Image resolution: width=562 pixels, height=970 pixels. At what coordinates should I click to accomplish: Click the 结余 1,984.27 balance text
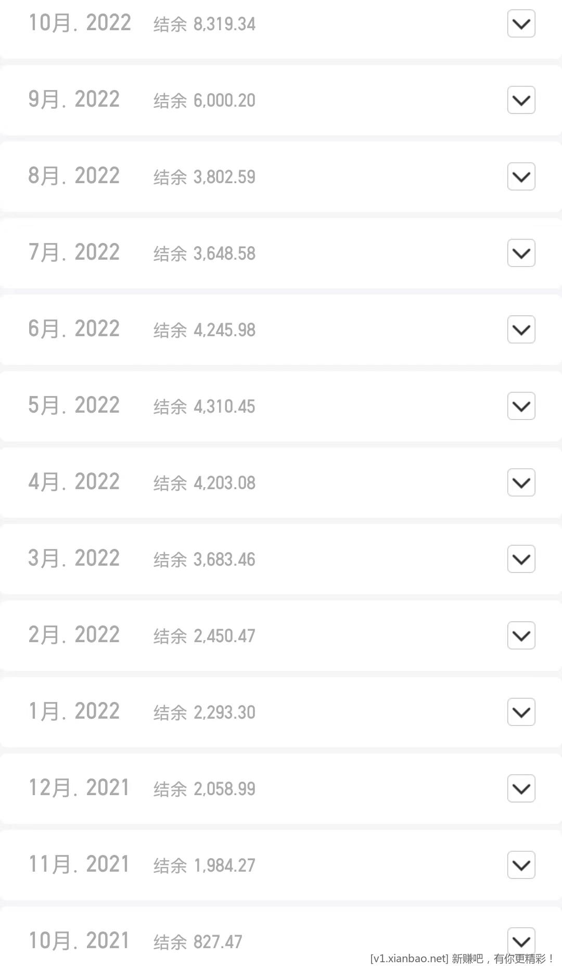click(205, 865)
